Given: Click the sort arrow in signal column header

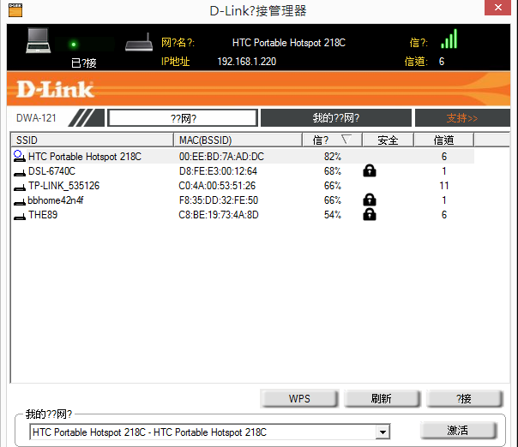Looking at the screenshot, I should tap(346, 140).
